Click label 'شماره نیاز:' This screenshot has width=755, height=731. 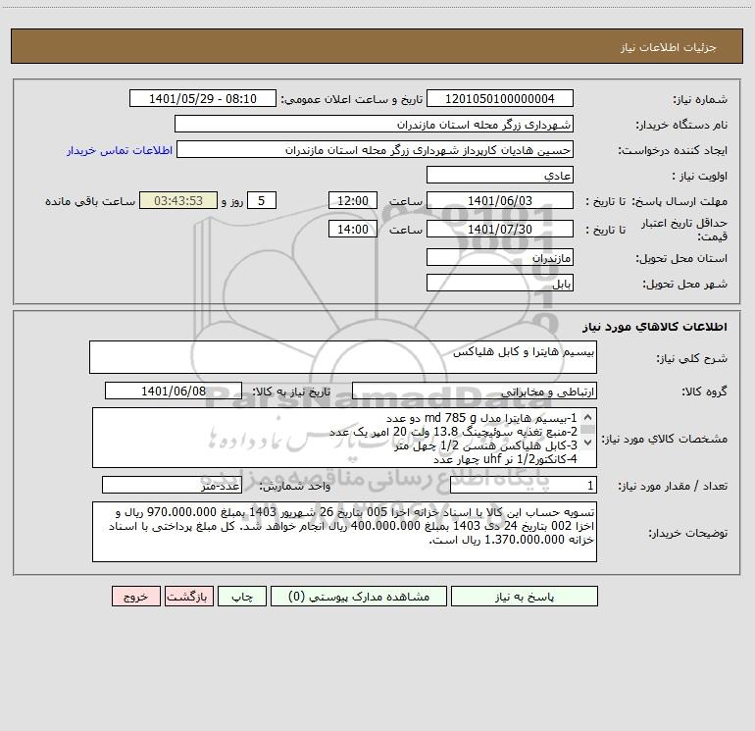(x=700, y=99)
